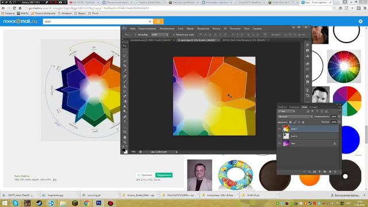Viewport: 368px width, 207px height.
Task: Open the Файл menu in Photoshop
Action: coord(133,29)
